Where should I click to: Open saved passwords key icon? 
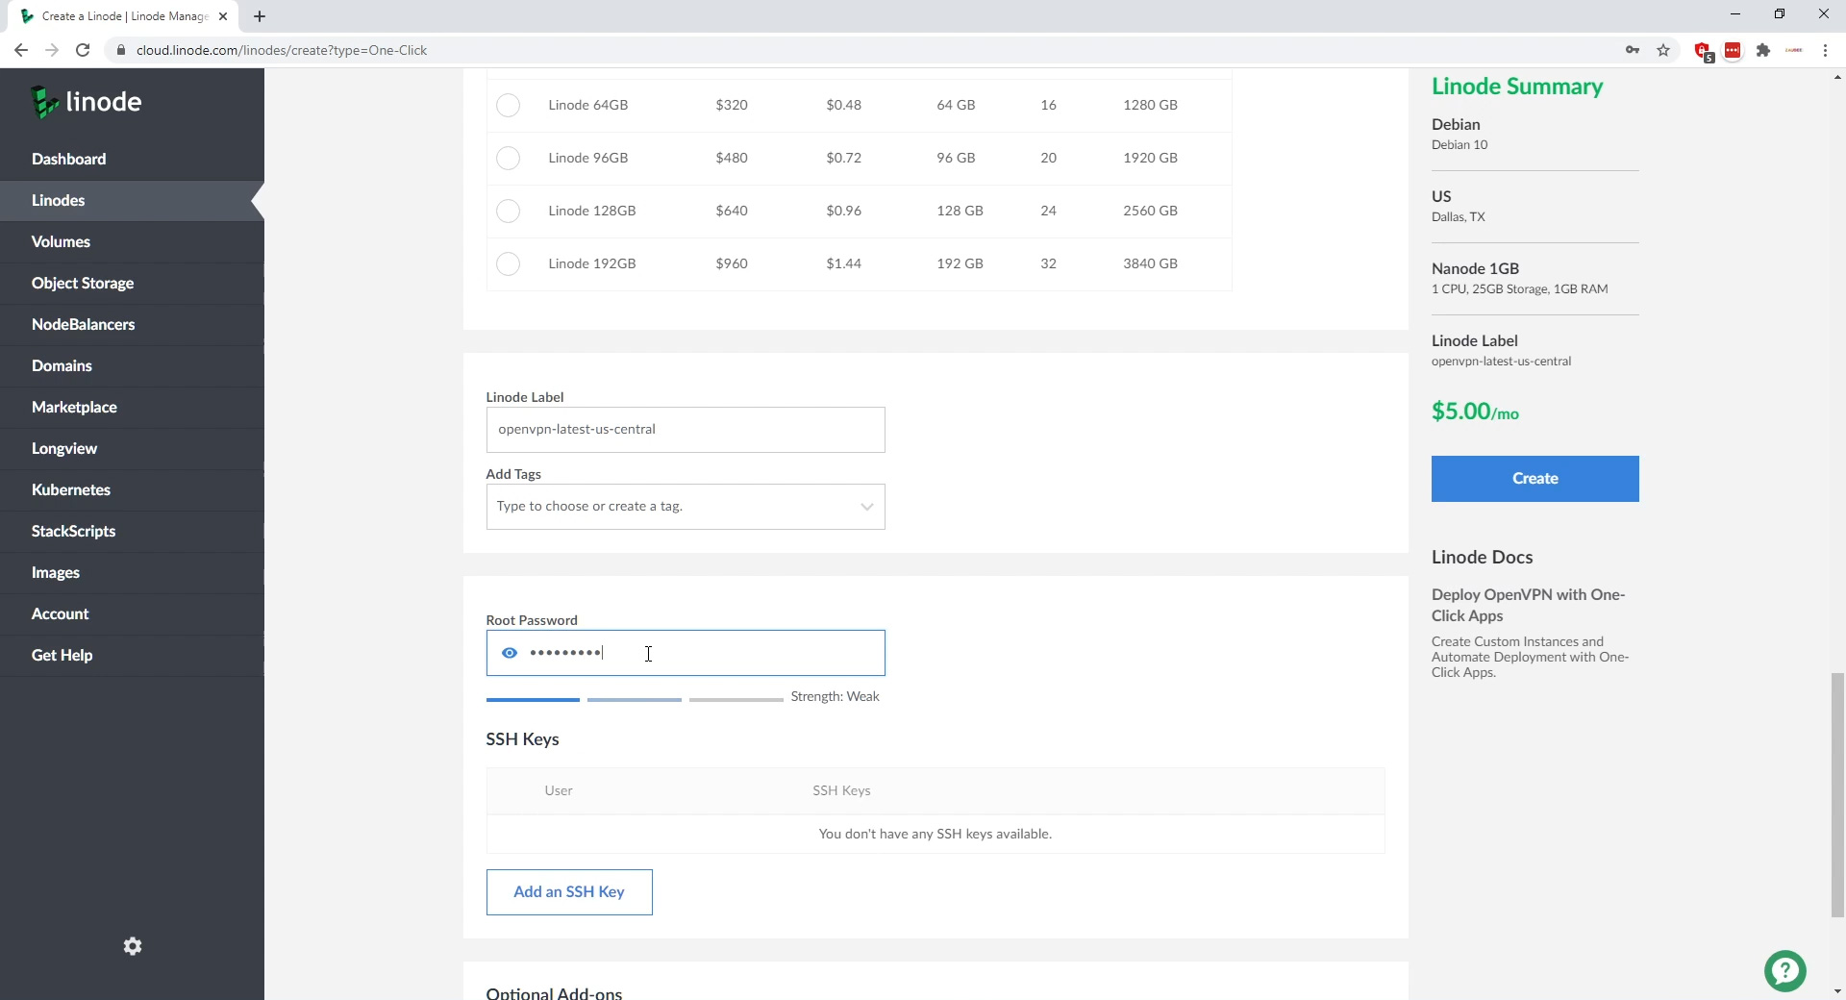(x=1633, y=50)
